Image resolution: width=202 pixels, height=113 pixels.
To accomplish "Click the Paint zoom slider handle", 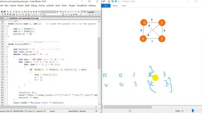I will (x=193, y=111).
